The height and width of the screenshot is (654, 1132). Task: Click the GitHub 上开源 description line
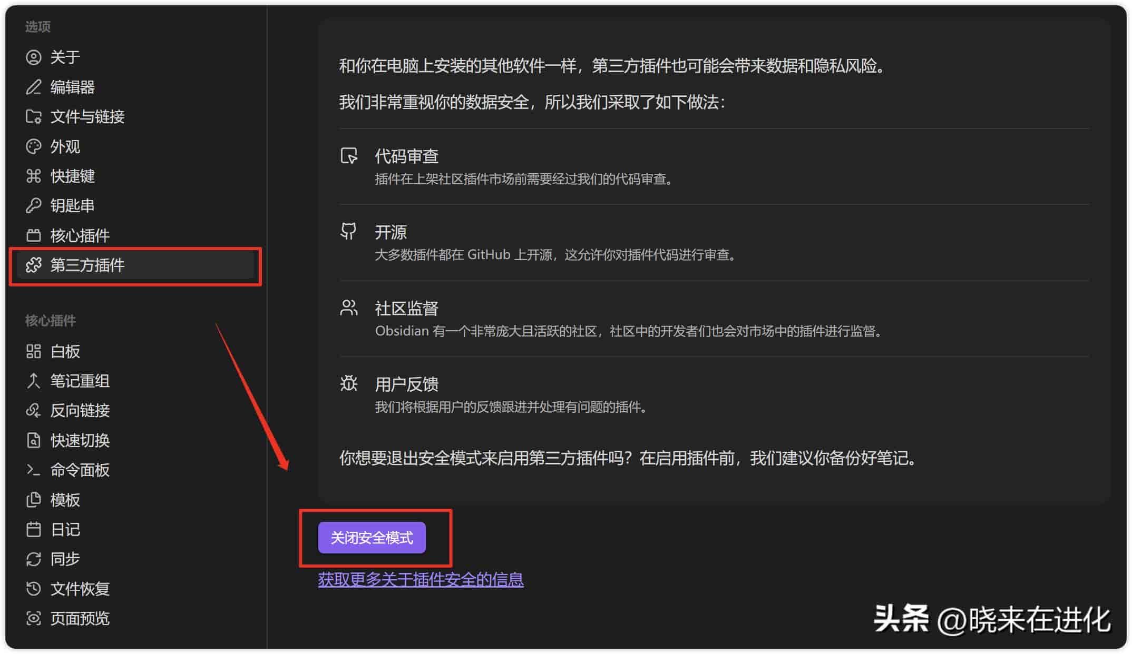click(x=557, y=255)
